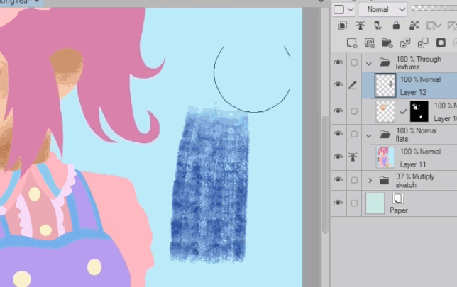This screenshot has height=287, width=457.
Task: Open the palette color dropdown arrow
Action: point(351,10)
